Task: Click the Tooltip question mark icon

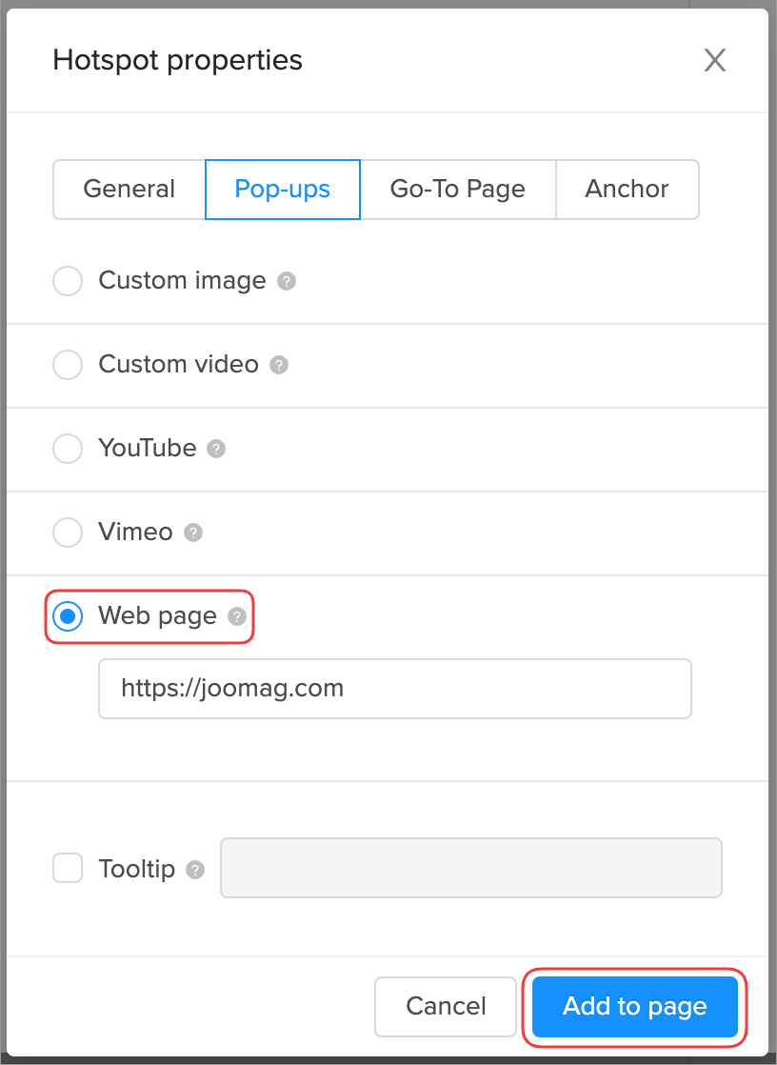Action: point(195,869)
